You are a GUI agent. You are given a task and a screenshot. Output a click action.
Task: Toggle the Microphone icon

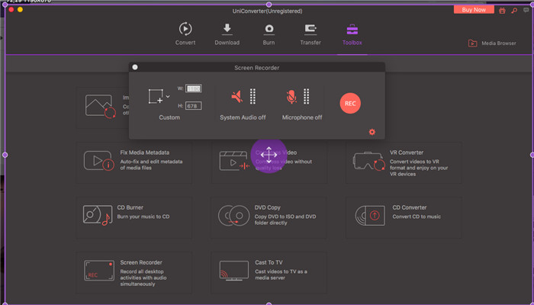pyautogui.click(x=291, y=97)
